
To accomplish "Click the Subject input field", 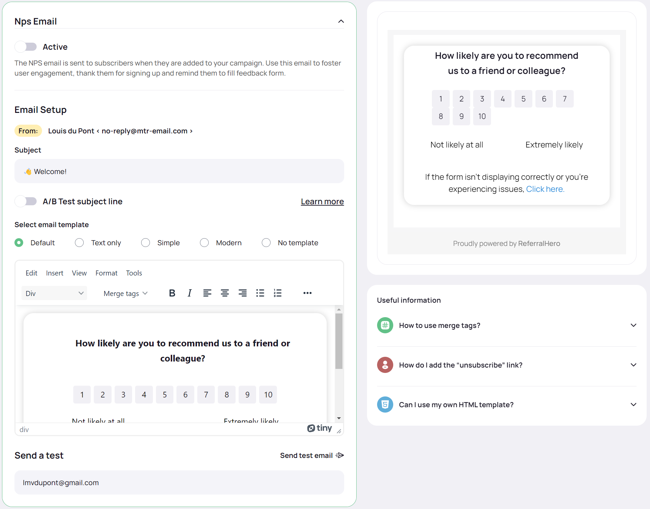I will (179, 171).
